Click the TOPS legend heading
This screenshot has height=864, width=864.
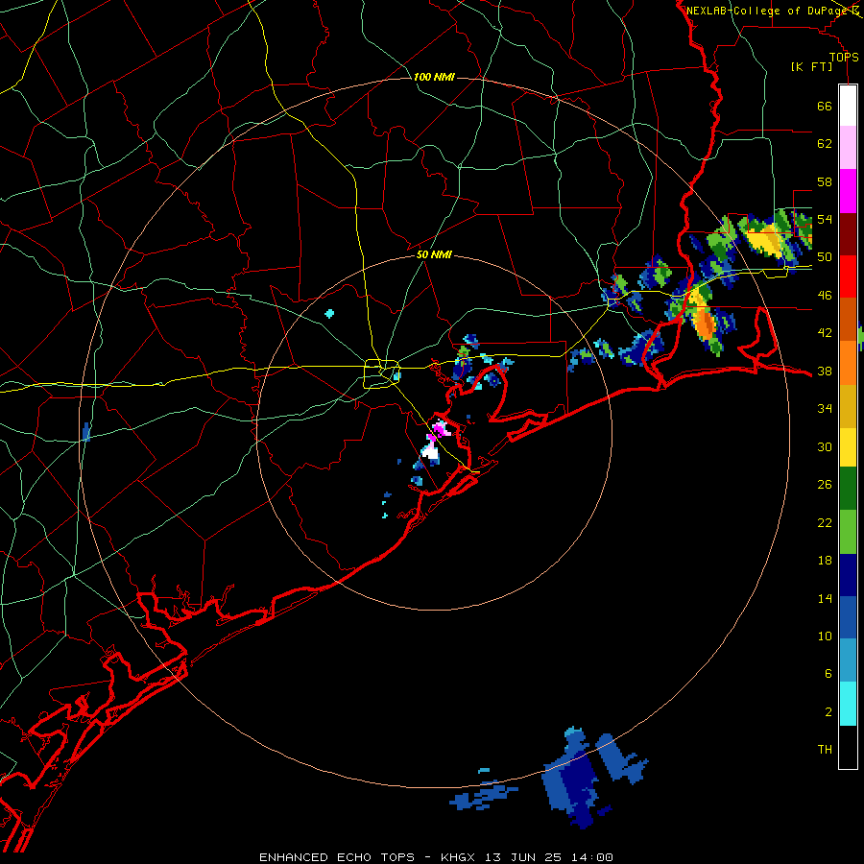click(844, 58)
